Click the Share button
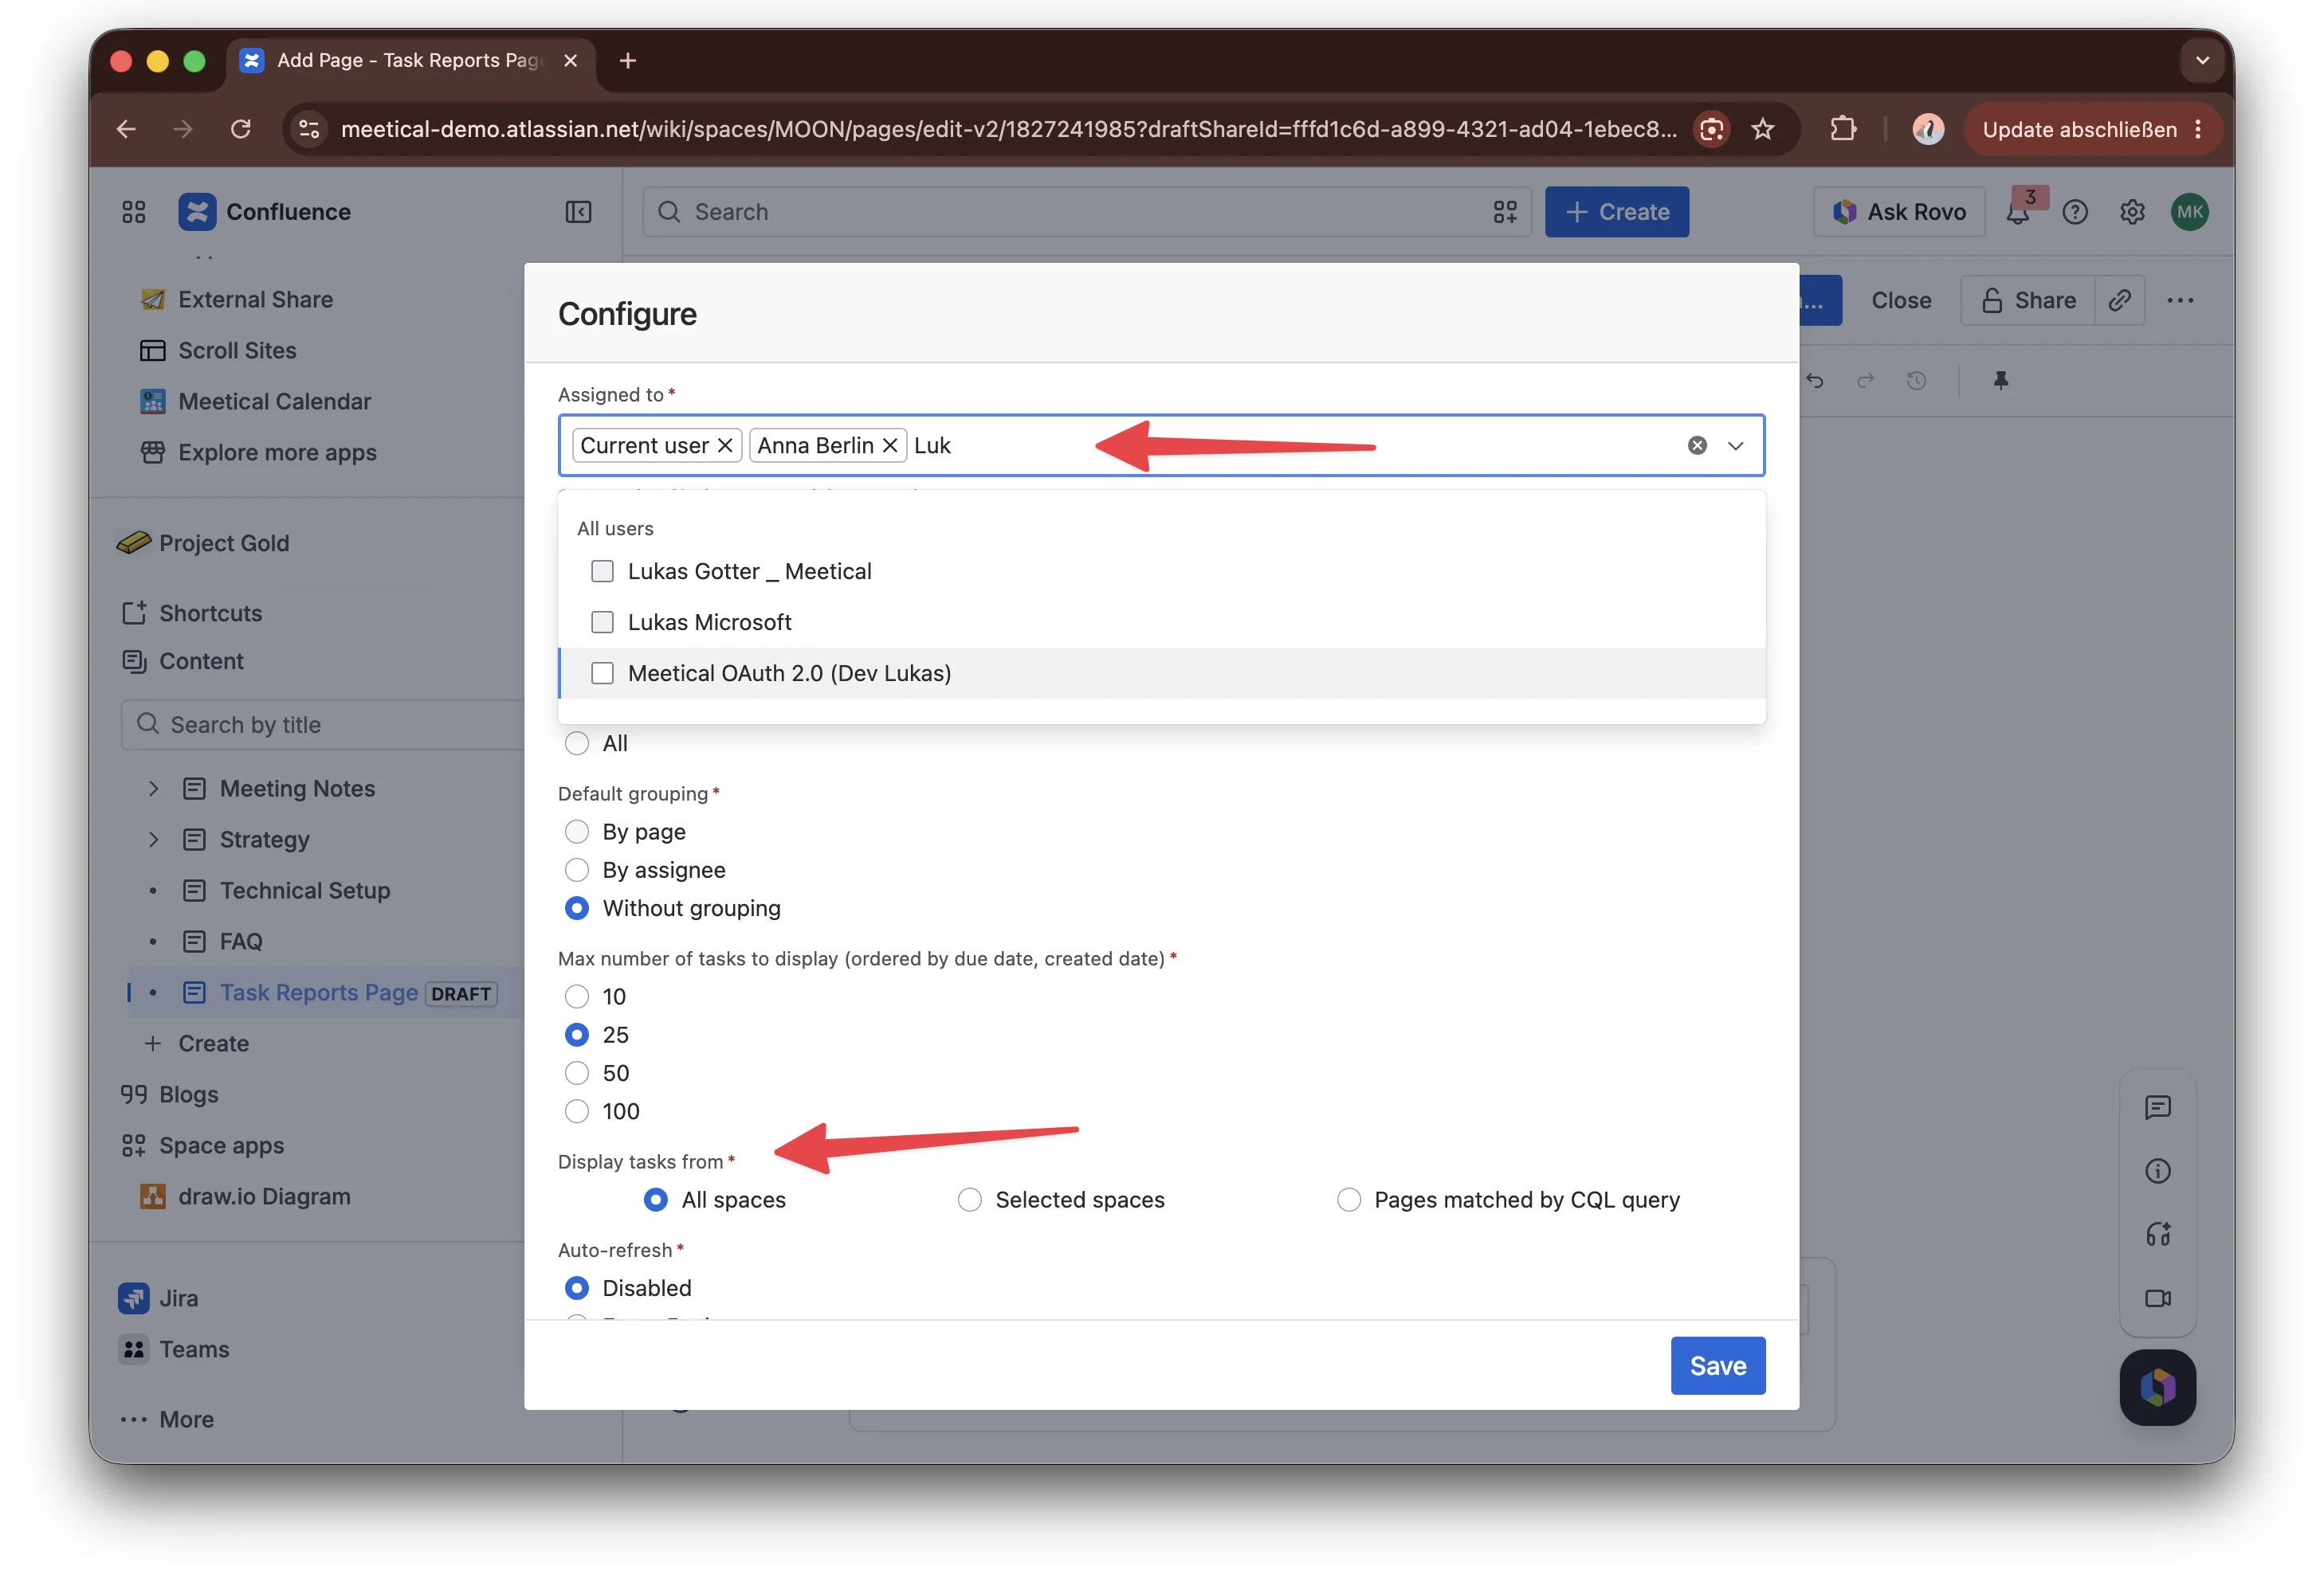The width and height of the screenshot is (2324, 1582). coord(2027,300)
